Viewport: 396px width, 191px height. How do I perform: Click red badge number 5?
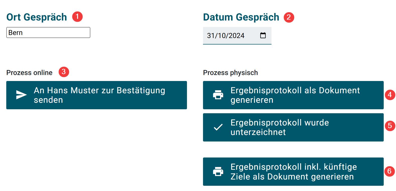[390, 125]
